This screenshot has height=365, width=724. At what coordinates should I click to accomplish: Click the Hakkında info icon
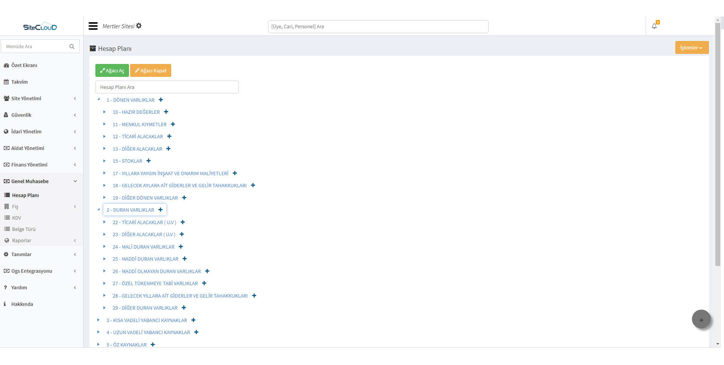coord(5,304)
